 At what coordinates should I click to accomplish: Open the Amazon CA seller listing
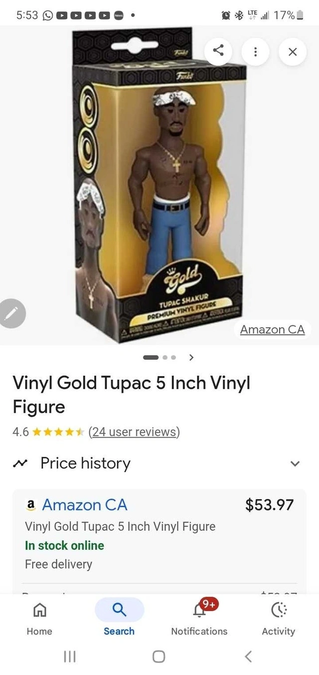click(x=84, y=505)
